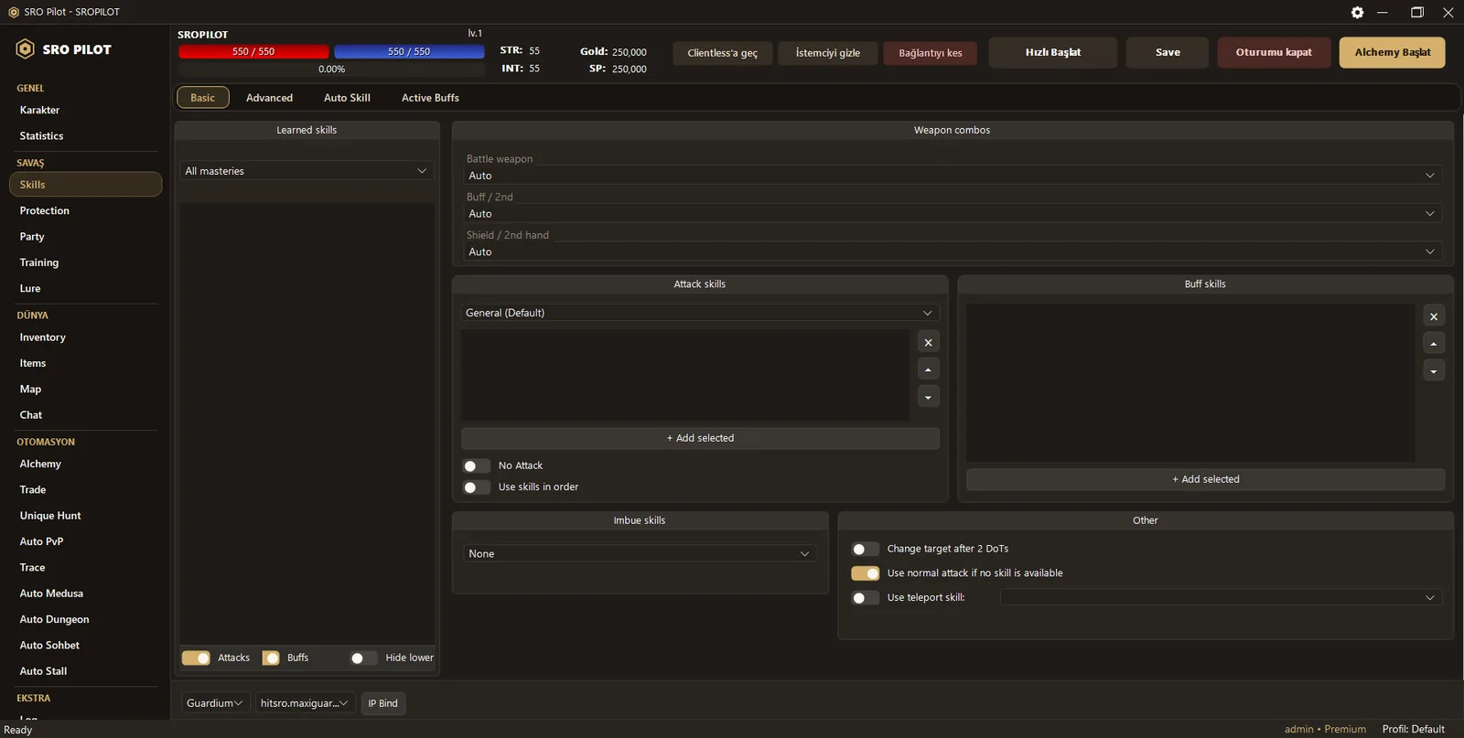
Task: Expand the General (Default) attack skills dropdown
Action: pos(700,313)
